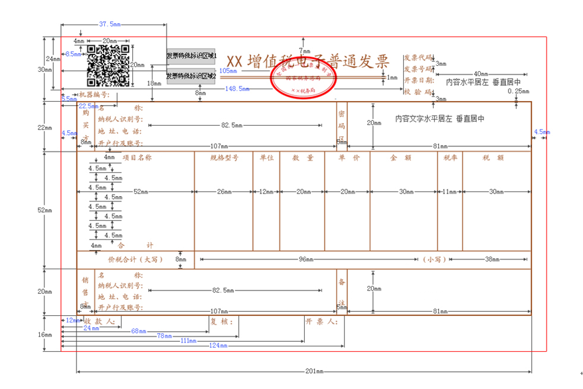Image resolution: width=583 pixels, height=389 pixels.
Task: Click the title XX 增值税电子普通发票
Action: 308,61
